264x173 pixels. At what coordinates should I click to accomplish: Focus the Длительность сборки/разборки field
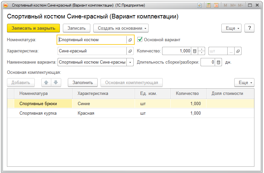click(208, 62)
